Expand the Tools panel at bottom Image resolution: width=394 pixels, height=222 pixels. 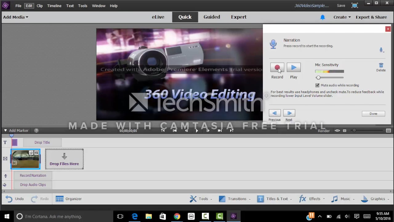pos(201,199)
